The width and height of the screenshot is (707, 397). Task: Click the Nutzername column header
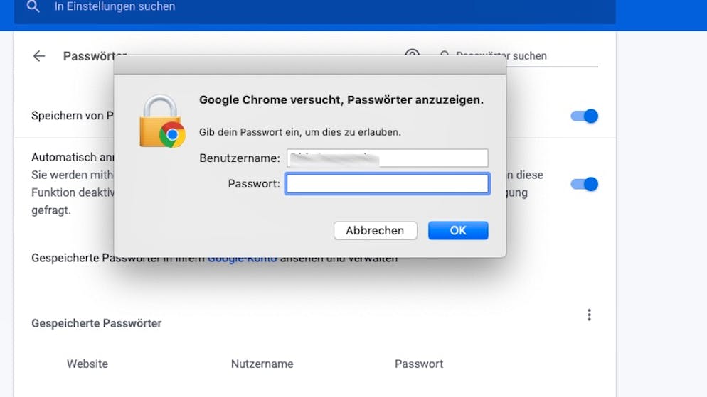click(262, 364)
